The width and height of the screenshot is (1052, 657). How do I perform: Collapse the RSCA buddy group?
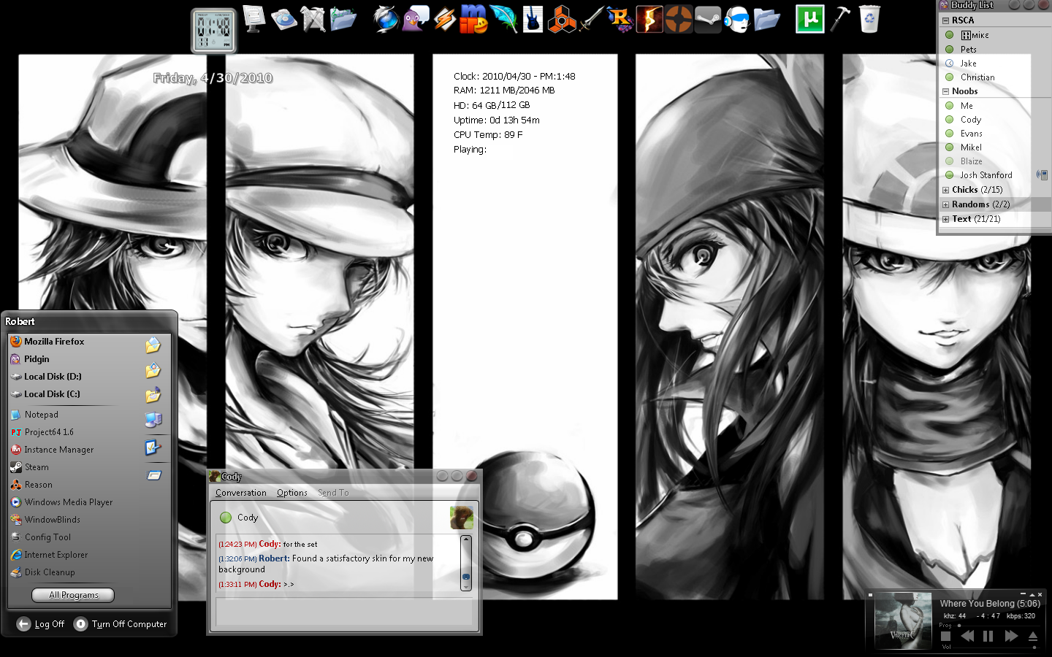[945, 20]
